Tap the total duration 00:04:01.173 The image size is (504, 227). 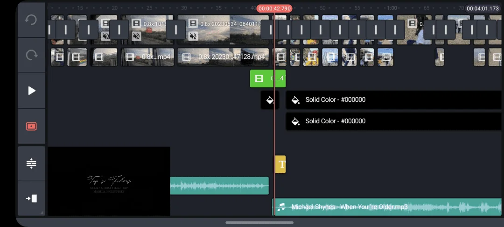pos(483,8)
